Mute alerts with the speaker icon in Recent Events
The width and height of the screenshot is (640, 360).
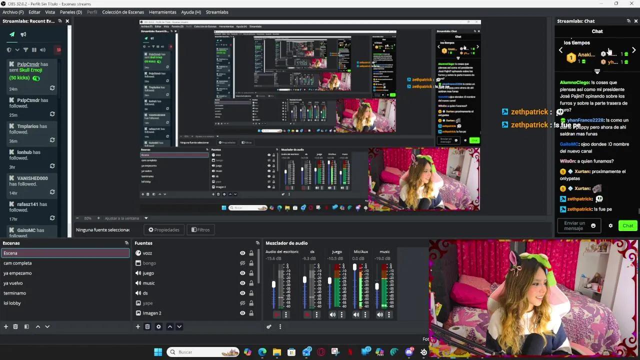coord(42,50)
